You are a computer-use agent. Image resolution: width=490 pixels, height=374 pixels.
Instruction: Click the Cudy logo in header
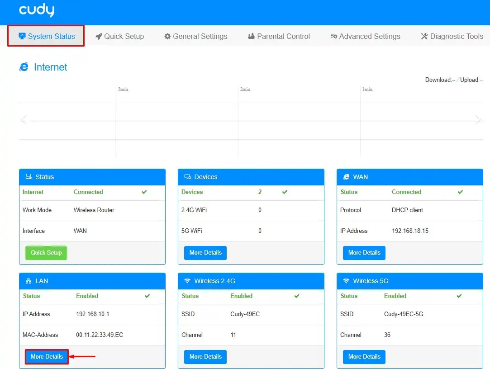click(x=37, y=9)
